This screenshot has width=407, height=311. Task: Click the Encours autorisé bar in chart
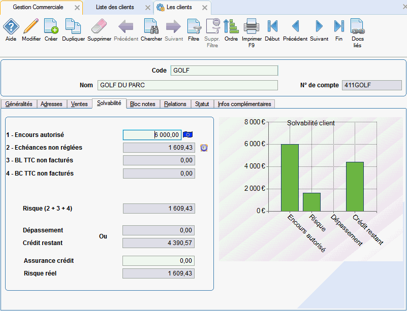click(290, 178)
